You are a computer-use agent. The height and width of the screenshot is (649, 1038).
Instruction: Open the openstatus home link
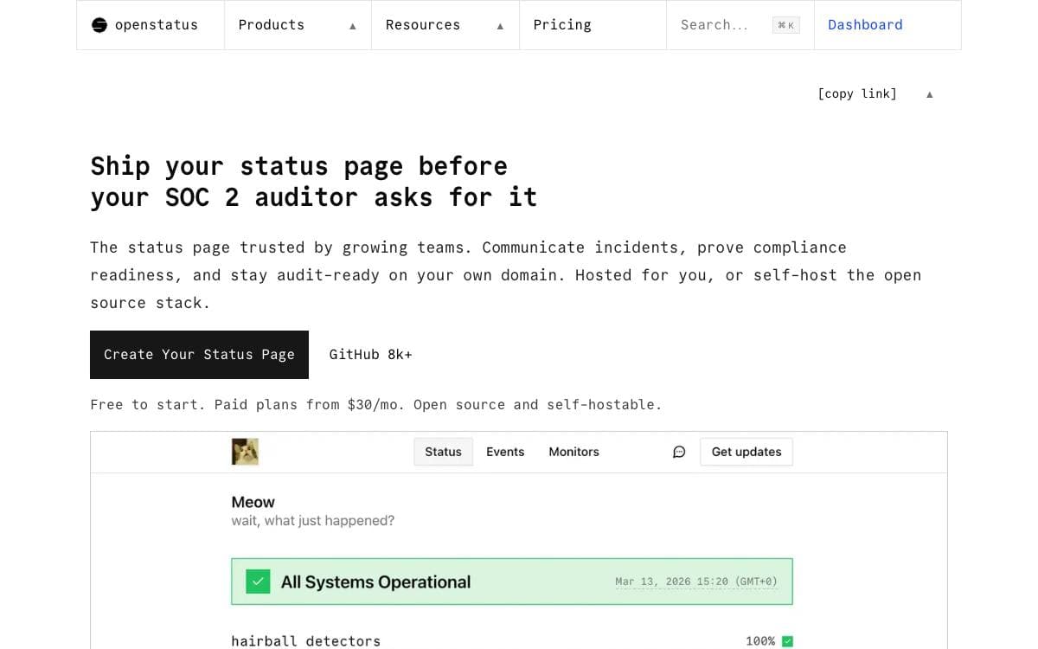pos(151,25)
